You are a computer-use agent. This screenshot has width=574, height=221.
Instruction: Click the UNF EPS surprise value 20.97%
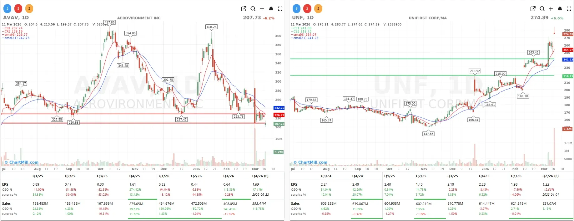[357, 195]
